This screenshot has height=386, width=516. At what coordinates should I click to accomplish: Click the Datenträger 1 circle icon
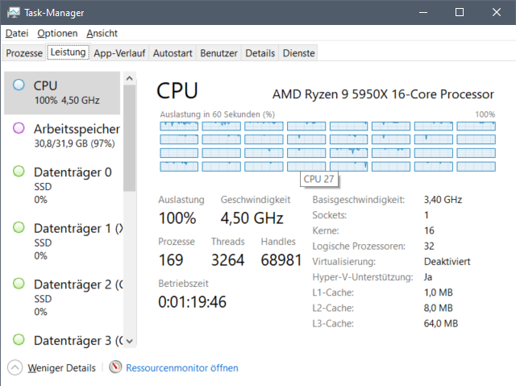click(x=19, y=228)
